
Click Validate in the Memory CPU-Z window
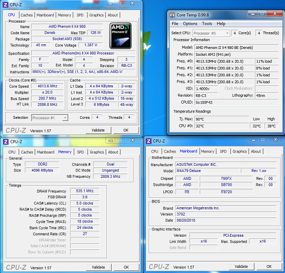click(x=99, y=267)
